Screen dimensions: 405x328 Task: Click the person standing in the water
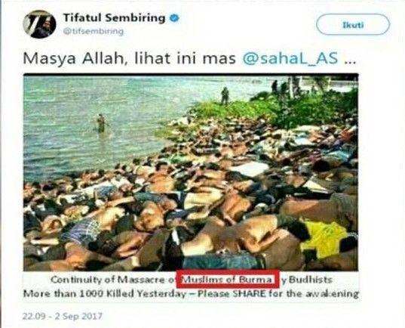(101, 123)
